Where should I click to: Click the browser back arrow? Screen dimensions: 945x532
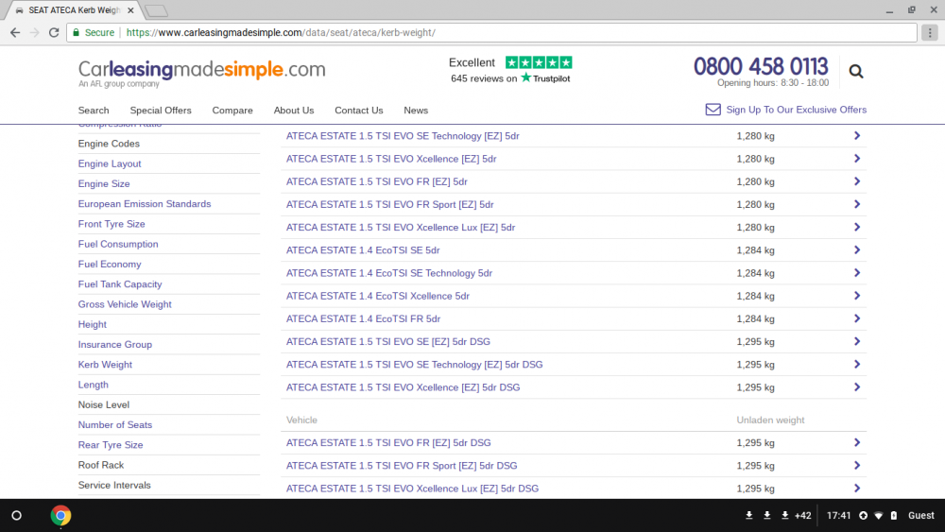click(x=15, y=32)
